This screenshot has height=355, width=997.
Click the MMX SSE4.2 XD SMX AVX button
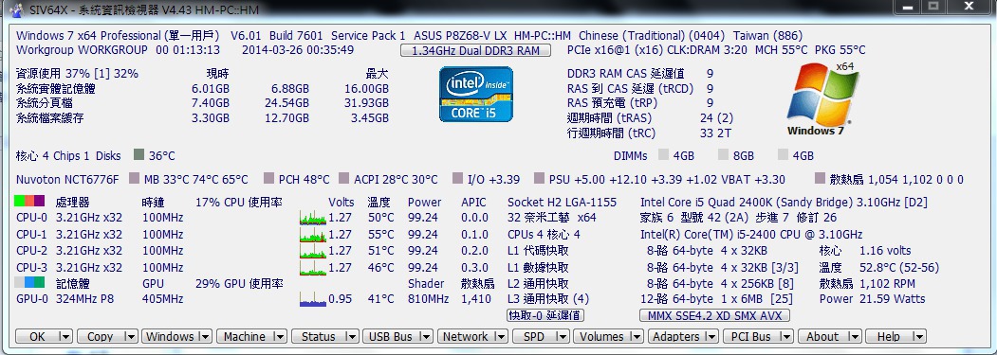click(714, 315)
